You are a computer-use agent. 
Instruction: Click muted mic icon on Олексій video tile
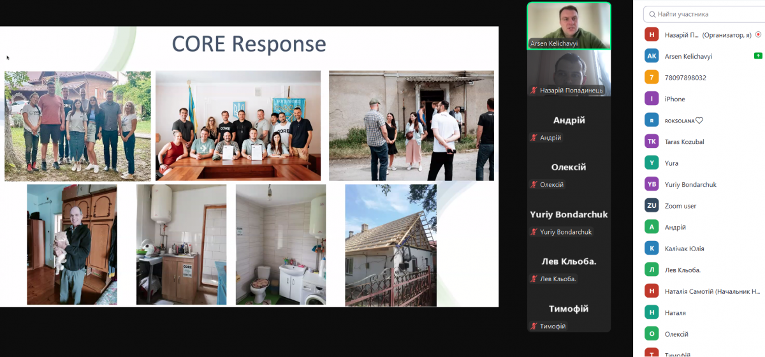(x=534, y=185)
